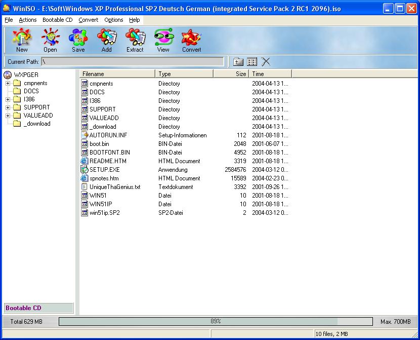The width and height of the screenshot is (420, 340).
Task: Sort by Filename column header
Action: [117, 74]
